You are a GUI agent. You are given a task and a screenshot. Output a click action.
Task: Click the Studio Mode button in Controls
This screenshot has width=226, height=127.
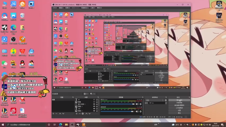tap(179, 108)
